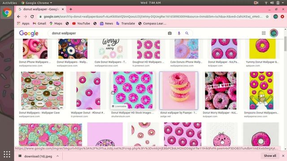The width and height of the screenshot is (287, 161).
Task: Bookmark this page with the star icon
Action: 267,17
